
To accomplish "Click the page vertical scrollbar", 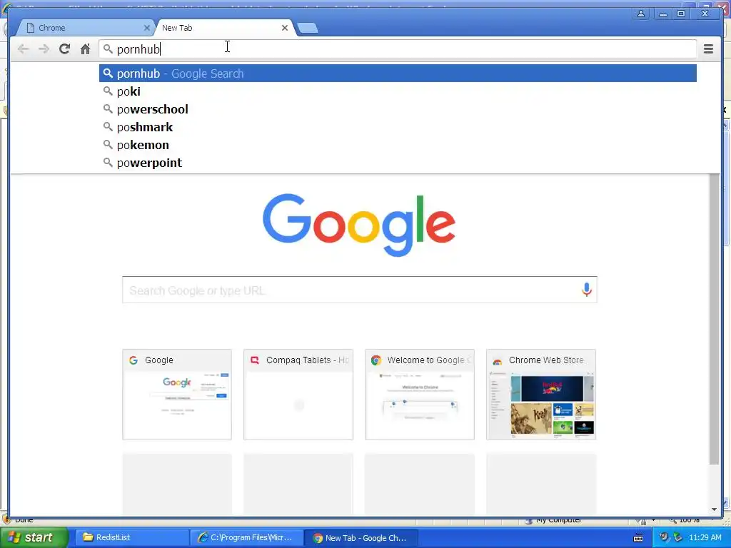I will coord(714,319).
